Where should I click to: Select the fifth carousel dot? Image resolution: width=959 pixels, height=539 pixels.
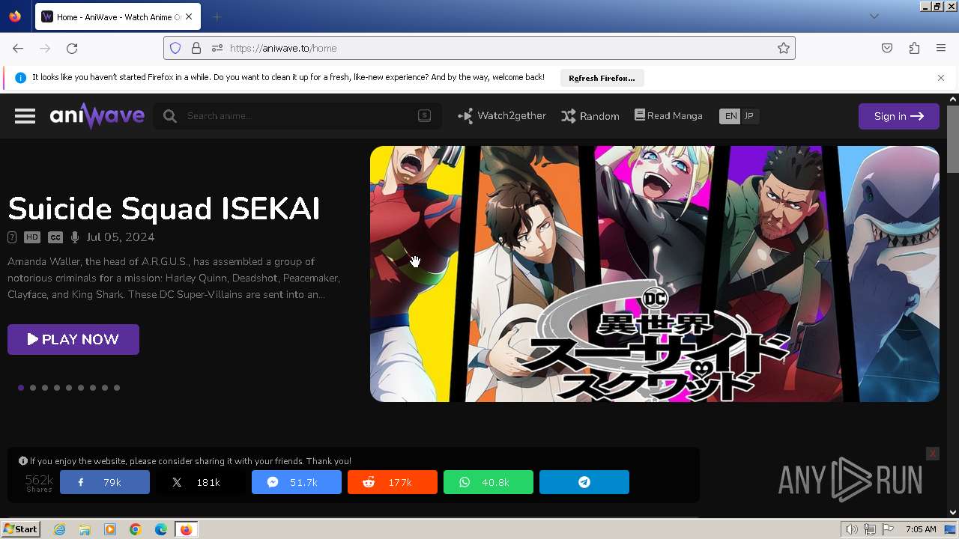[69, 388]
